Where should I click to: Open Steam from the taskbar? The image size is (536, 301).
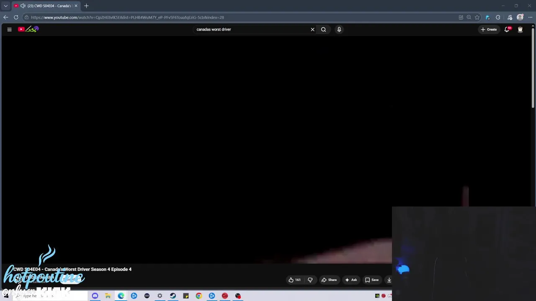[x=173, y=296]
